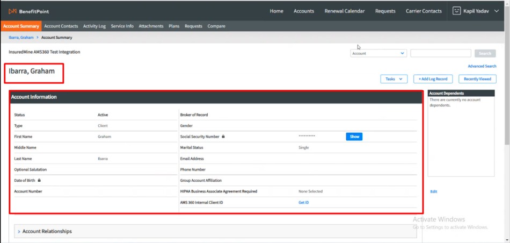Open the Service Info tab

122,26
